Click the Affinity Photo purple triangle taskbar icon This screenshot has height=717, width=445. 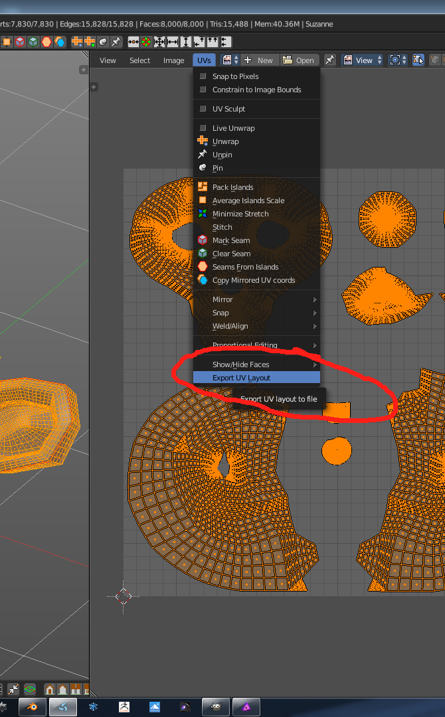click(x=246, y=707)
